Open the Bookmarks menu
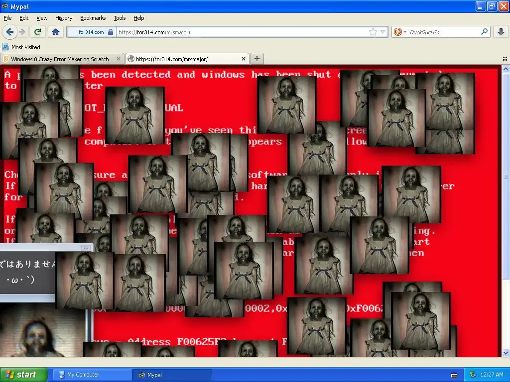This screenshot has height=382, width=510. (x=93, y=18)
